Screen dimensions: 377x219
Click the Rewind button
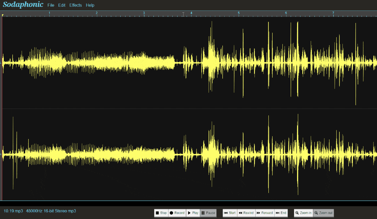coord(246,213)
